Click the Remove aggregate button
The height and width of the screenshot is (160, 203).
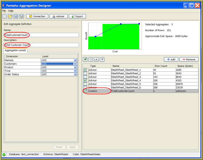pyautogui.click(x=189, y=60)
